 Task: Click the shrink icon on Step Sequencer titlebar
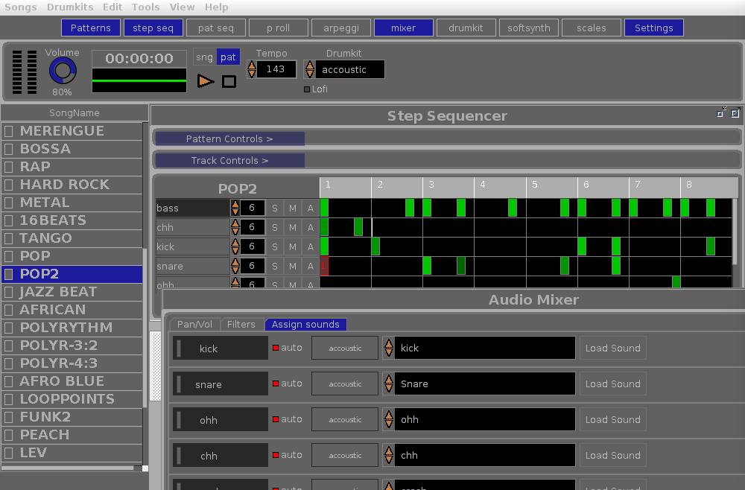[x=720, y=113]
